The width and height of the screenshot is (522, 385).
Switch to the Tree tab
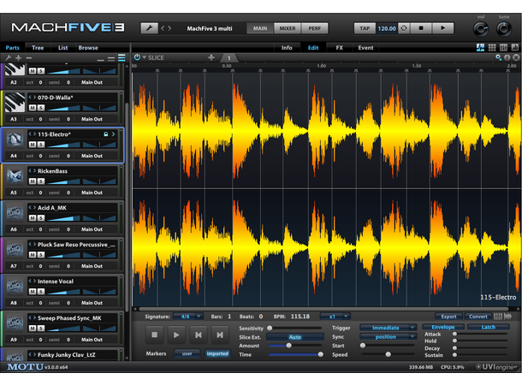[38, 48]
